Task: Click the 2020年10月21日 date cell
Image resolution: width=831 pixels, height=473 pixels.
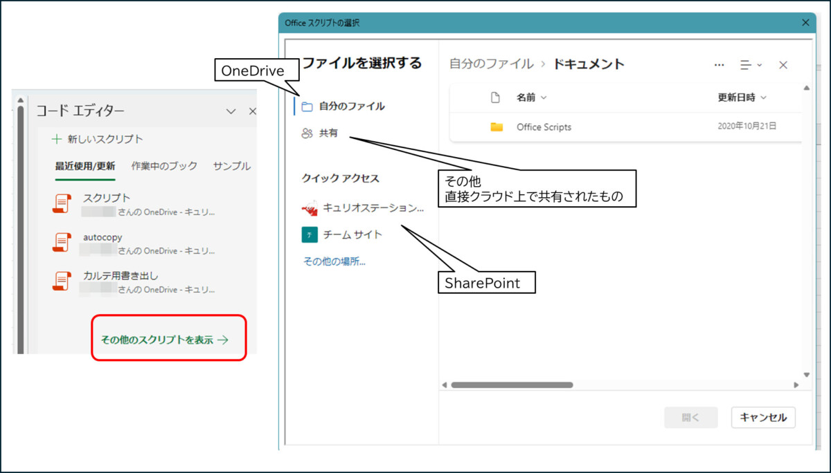Action: pyautogui.click(x=747, y=127)
